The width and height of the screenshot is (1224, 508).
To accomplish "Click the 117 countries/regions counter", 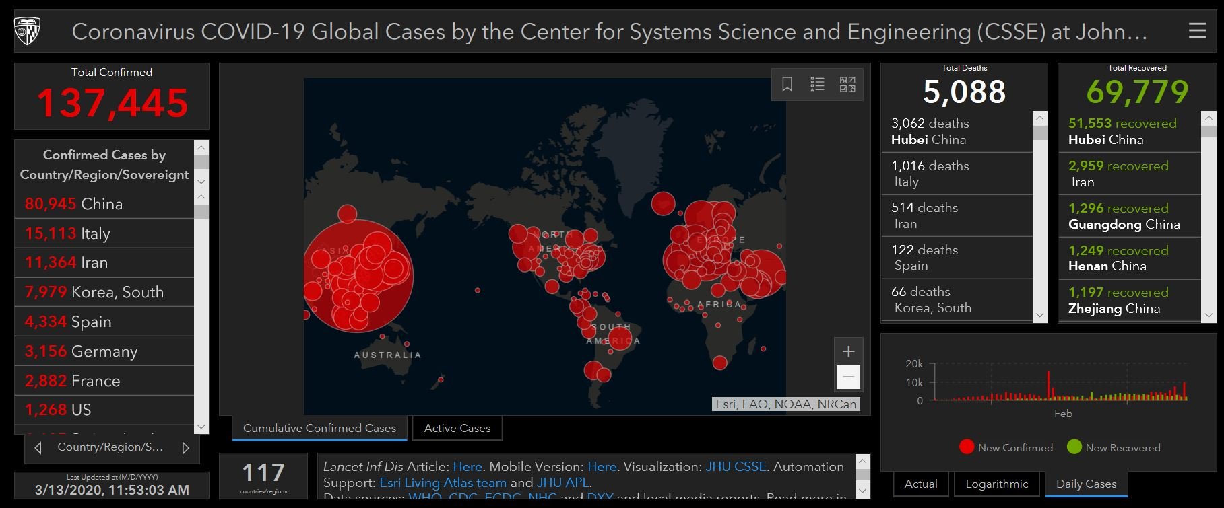I will (x=263, y=477).
